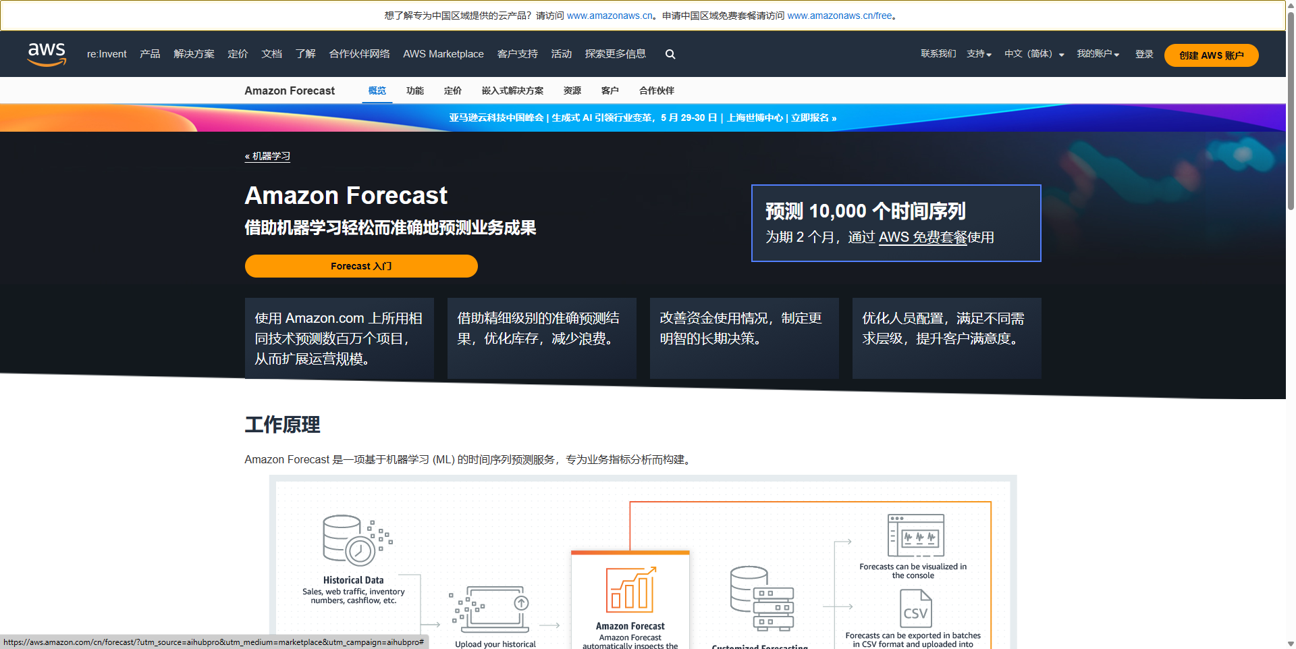The image size is (1296, 649).
Task: Expand the 我的账户 dropdown
Action: coord(1098,54)
